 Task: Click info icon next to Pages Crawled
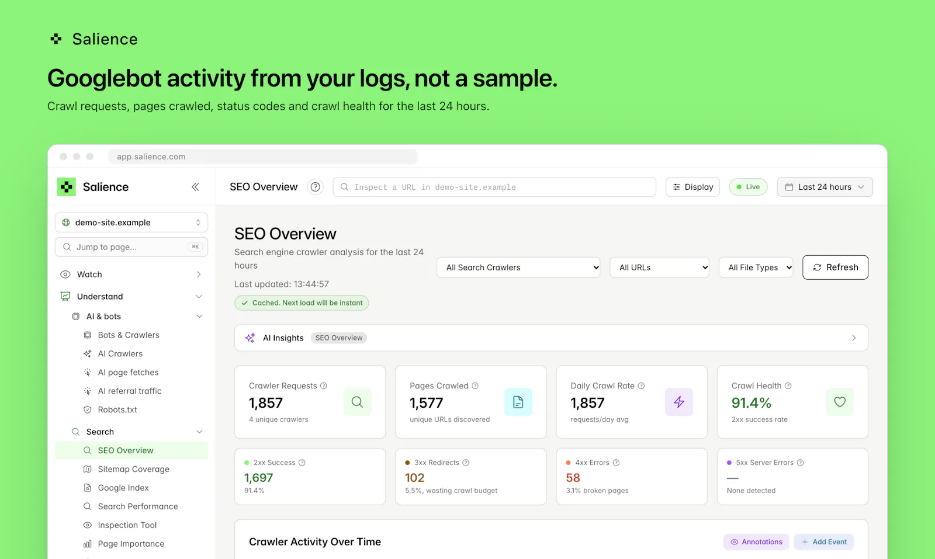(475, 386)
